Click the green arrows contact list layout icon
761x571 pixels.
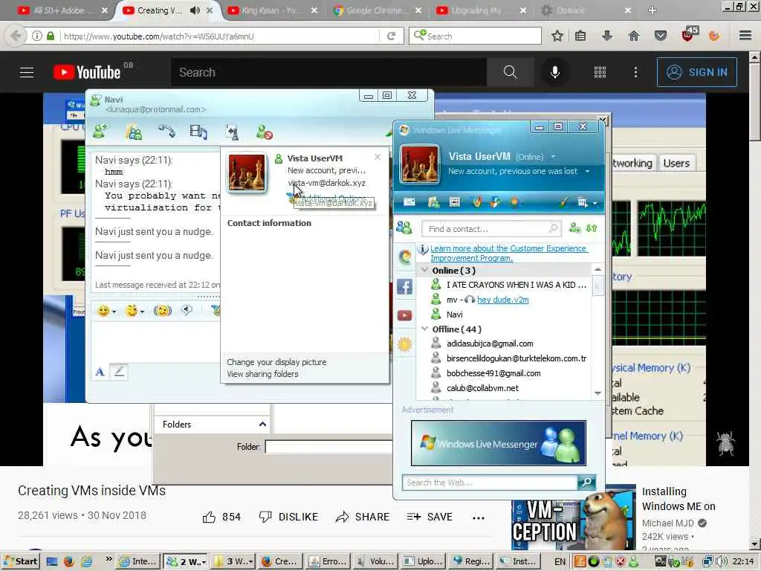(592, 228)
